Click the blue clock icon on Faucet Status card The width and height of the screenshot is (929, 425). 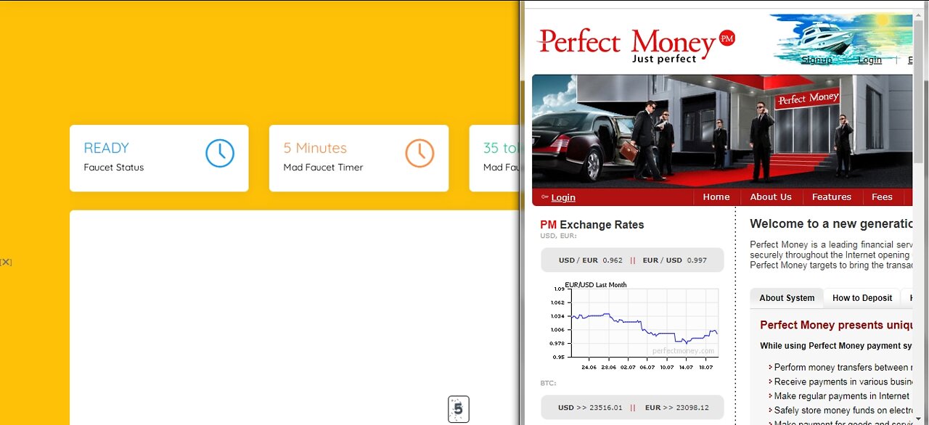click(x=220, y=153)
